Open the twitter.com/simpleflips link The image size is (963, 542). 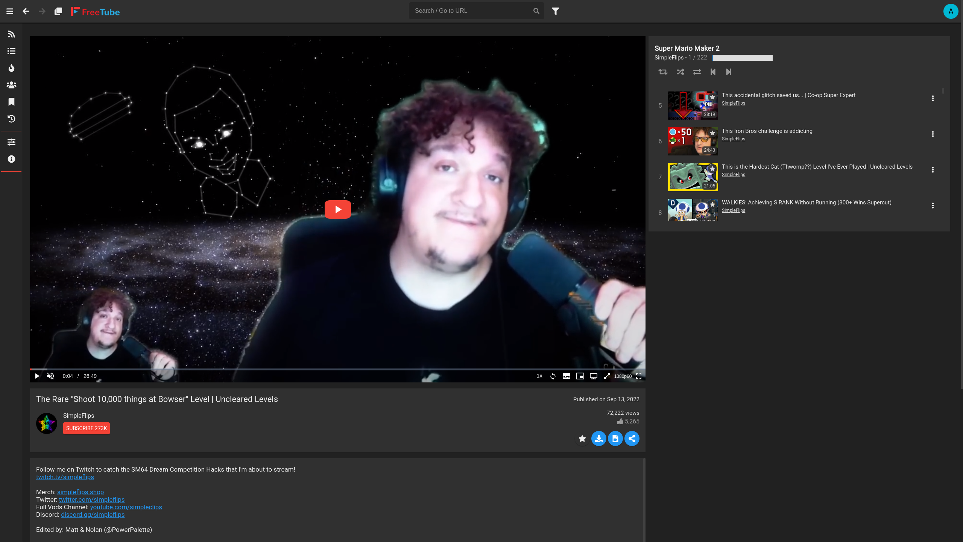pyautogui.click(x=92, y=499)
